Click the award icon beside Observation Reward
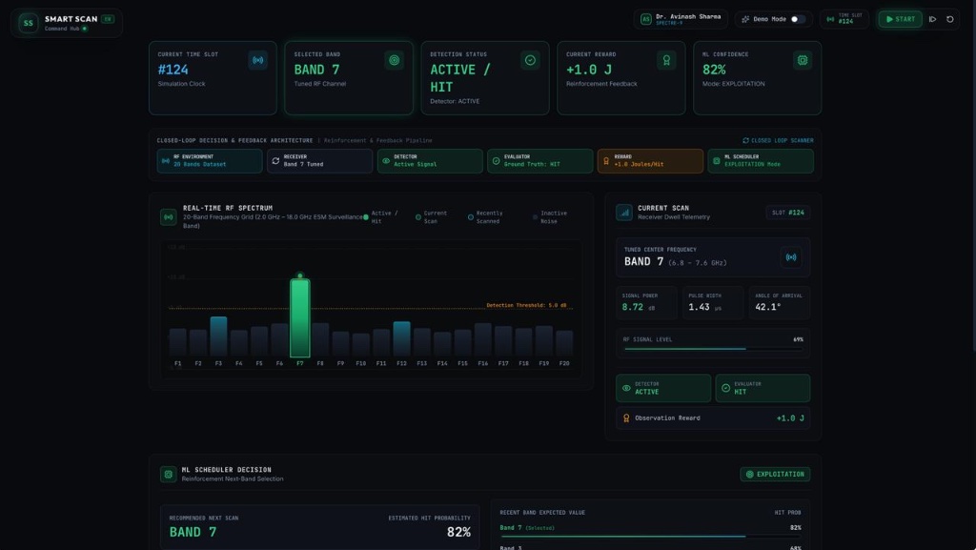 626,418
